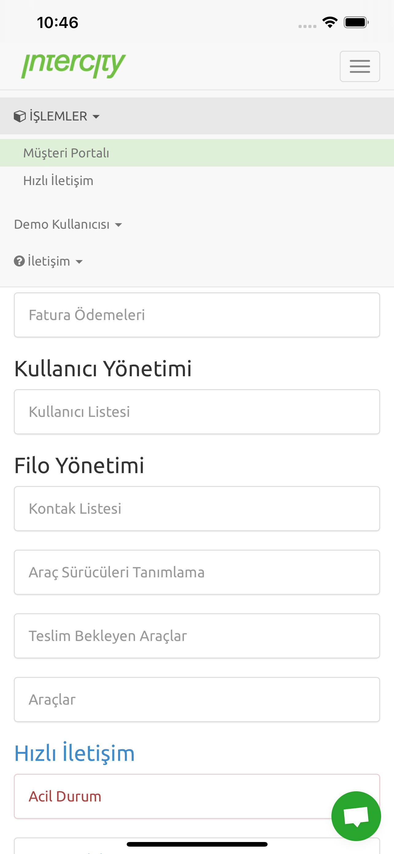Follow the blue Hızlı İletişim heading link
Viewport: 394px width, 854px height.
point(75,753)
